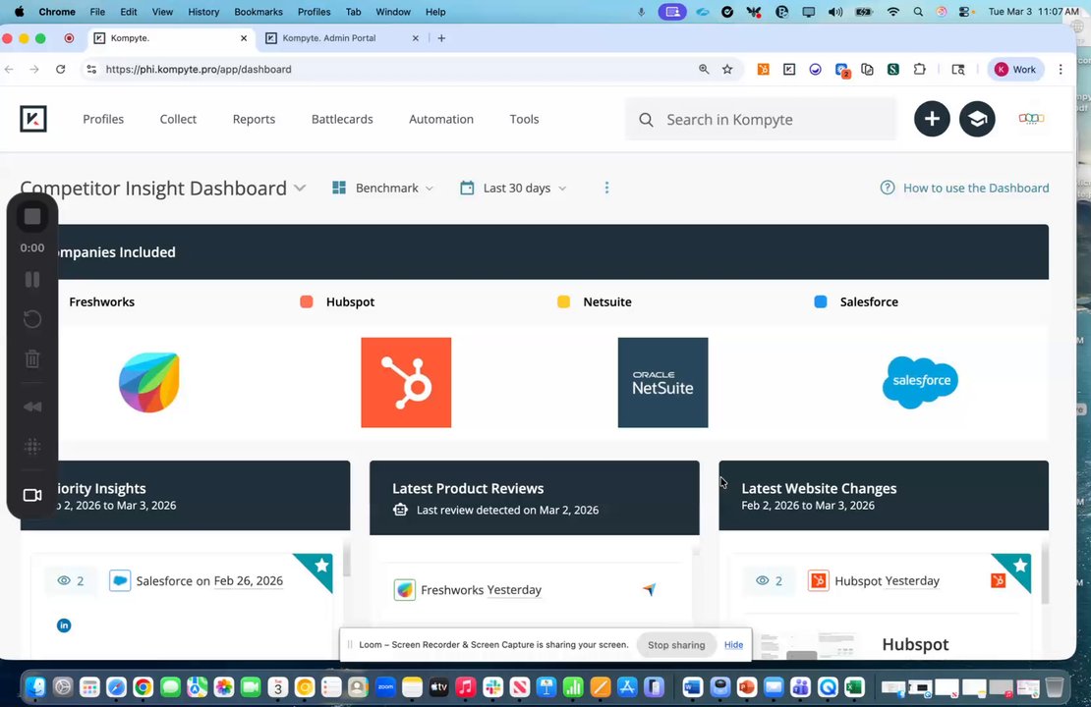
Task: Click Freshworks company name label
Action: tap(101, 301)
